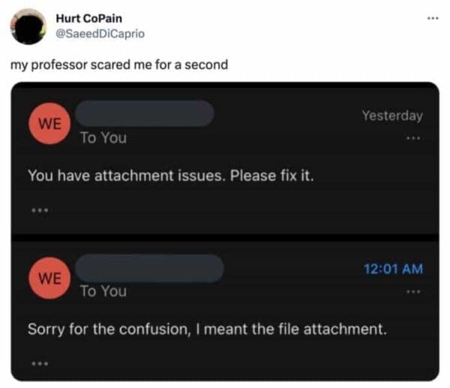Open more actions below the 12:01 AM timestamp
Screen dimensions: 450x388
412,291
